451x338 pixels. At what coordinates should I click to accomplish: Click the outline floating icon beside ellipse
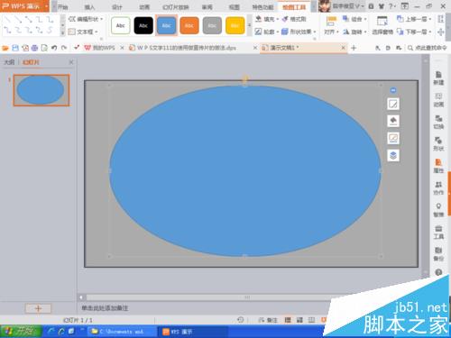(x=393, y=138)
